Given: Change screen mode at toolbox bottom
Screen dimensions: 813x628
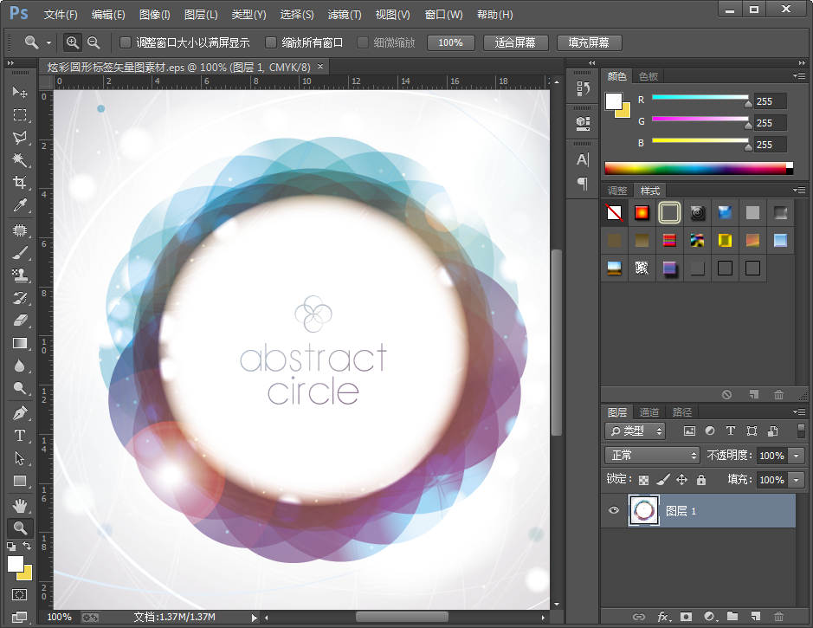Looking at the screenshot, I should 20,617.
